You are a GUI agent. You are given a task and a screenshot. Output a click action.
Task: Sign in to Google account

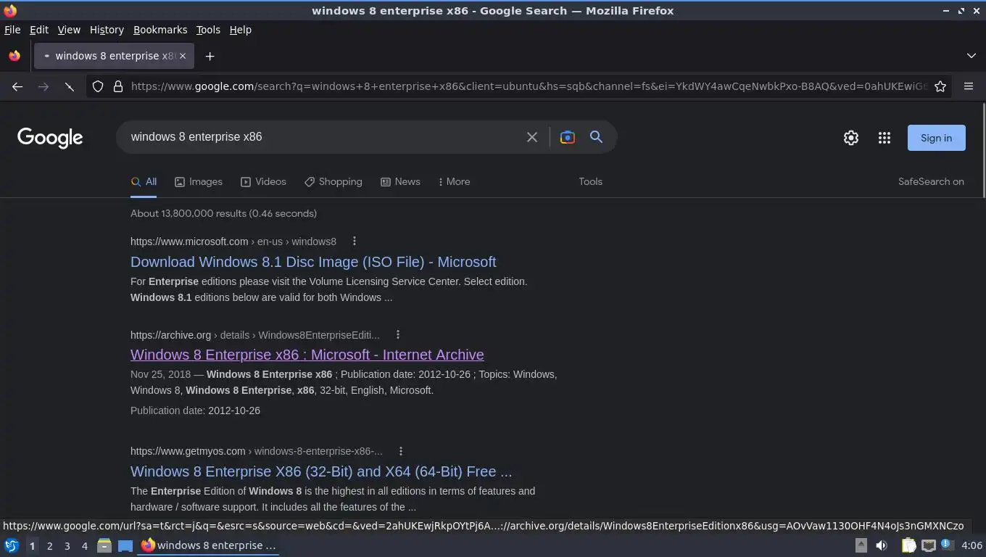point(936,138)
